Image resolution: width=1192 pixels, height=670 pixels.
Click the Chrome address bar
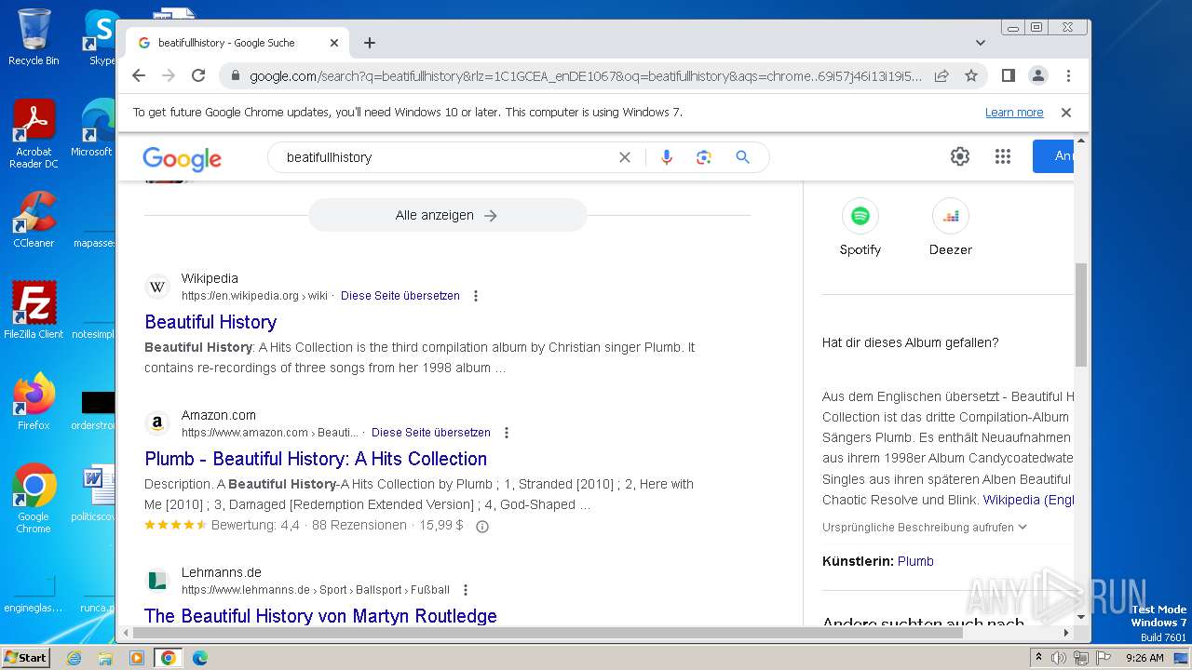pos(585,76)
